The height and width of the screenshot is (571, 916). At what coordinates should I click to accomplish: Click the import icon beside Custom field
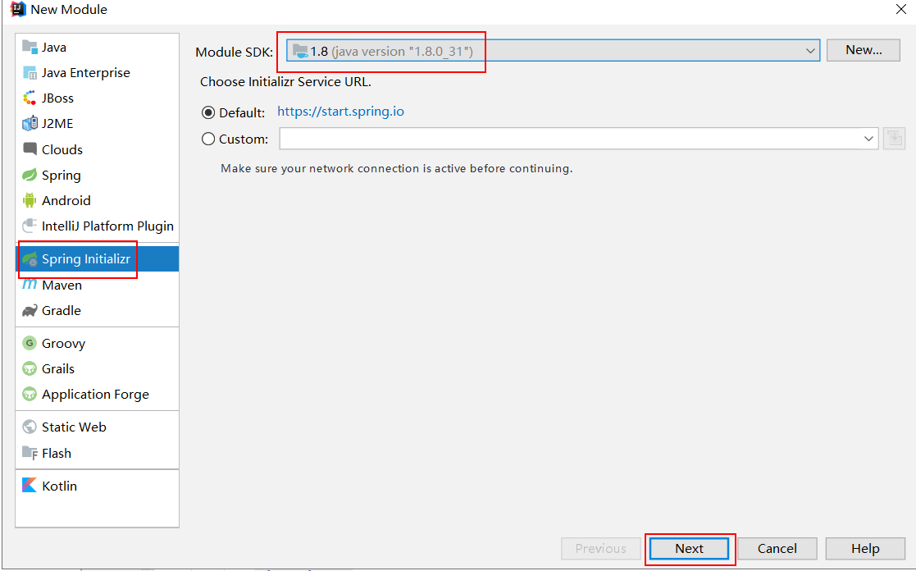click(894, 139)
